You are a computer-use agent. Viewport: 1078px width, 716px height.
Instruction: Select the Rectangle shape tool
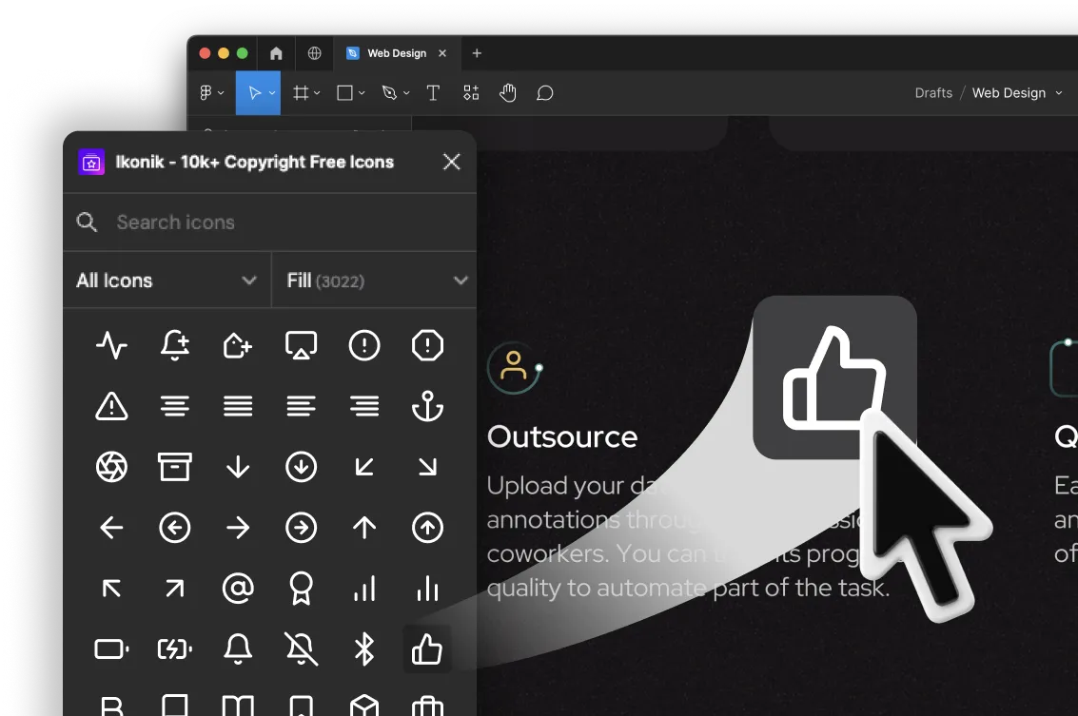[343, 92]
